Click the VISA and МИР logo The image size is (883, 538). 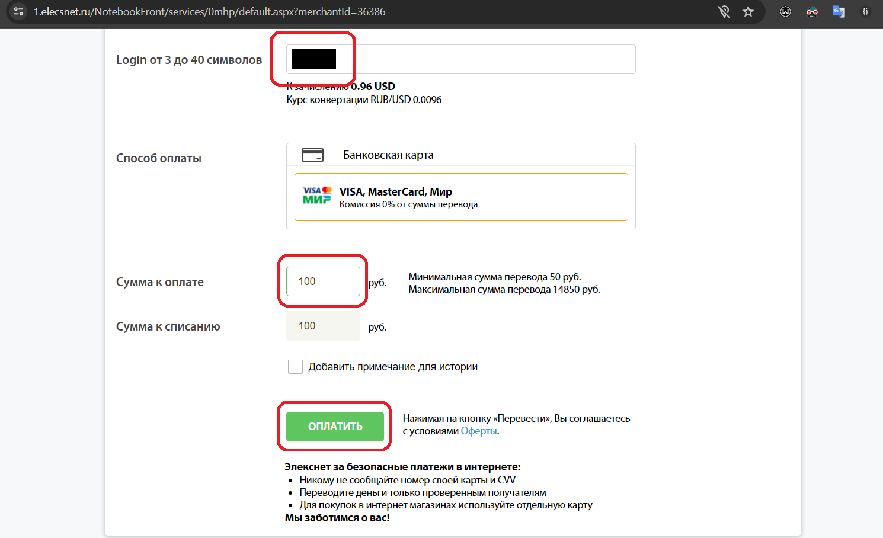[317, 196]
